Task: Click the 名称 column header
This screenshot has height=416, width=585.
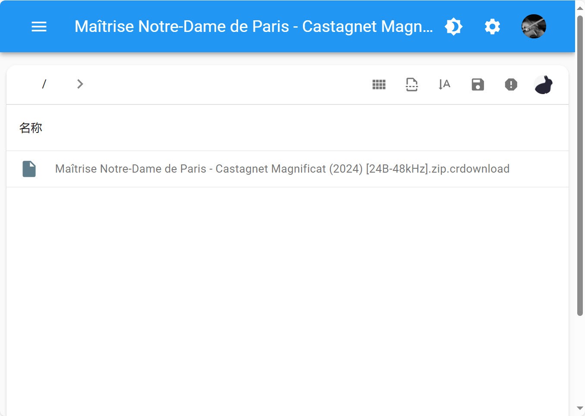Action: [31, 128]
